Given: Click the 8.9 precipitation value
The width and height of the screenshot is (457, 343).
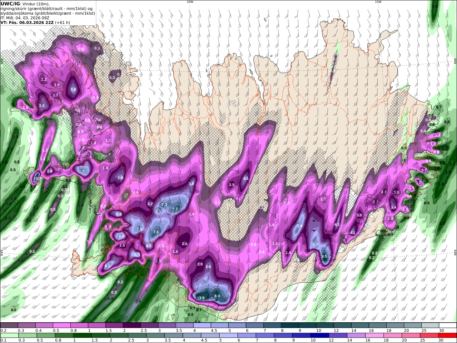Looking at the screenshot, I should point(217,296).
